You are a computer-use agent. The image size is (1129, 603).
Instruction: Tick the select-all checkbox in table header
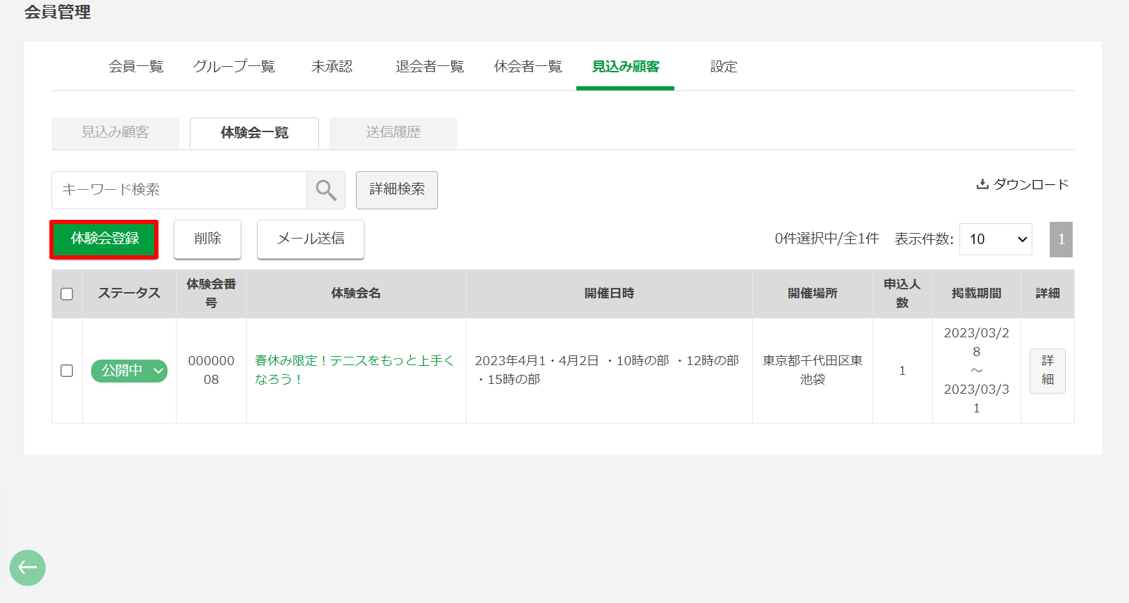pyautogui.click(x=67, y=294)
